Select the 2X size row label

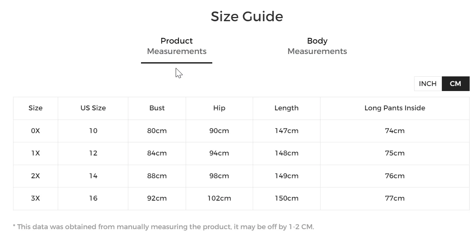[35, 176]
